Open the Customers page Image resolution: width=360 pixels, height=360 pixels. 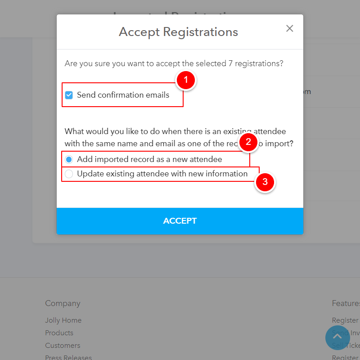pos(63,345)
